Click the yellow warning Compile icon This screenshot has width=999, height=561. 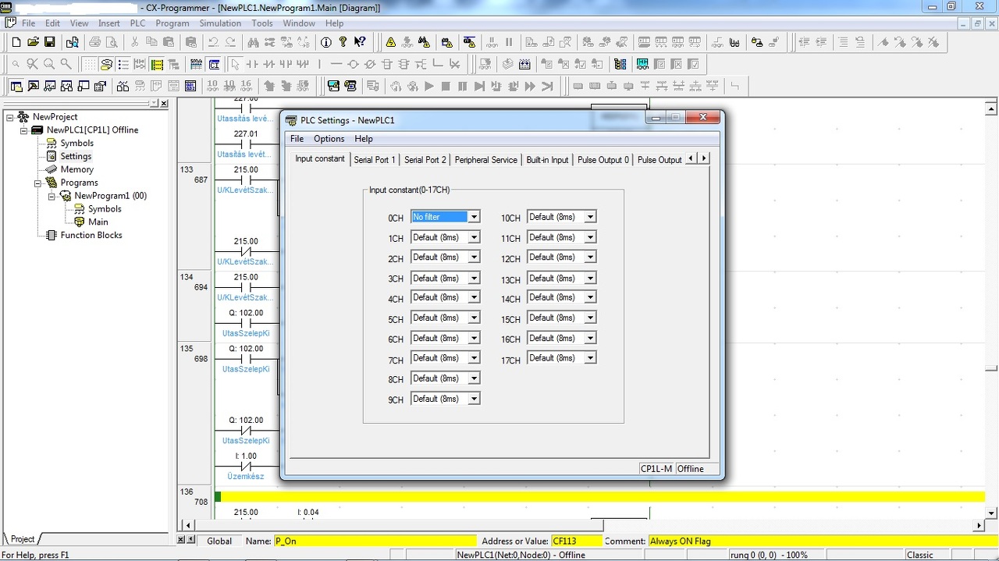point(391,42)
